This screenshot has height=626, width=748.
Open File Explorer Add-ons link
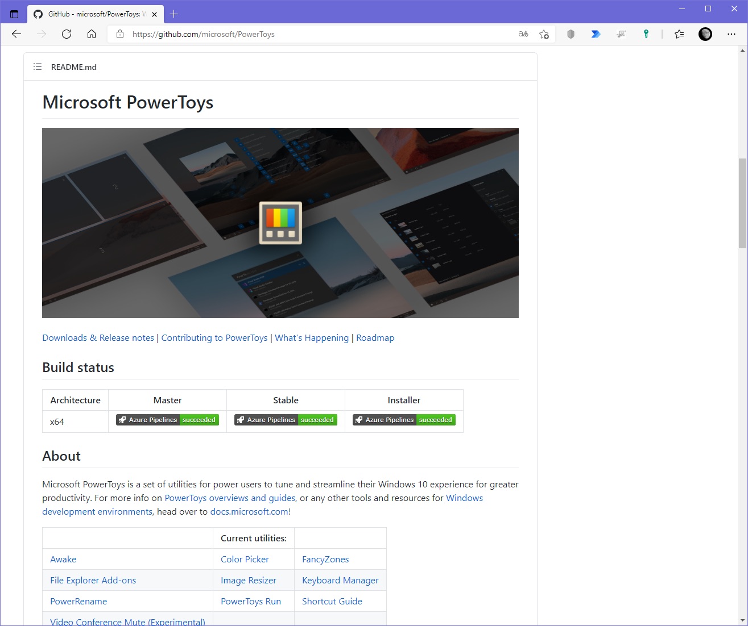click(93, 580)
